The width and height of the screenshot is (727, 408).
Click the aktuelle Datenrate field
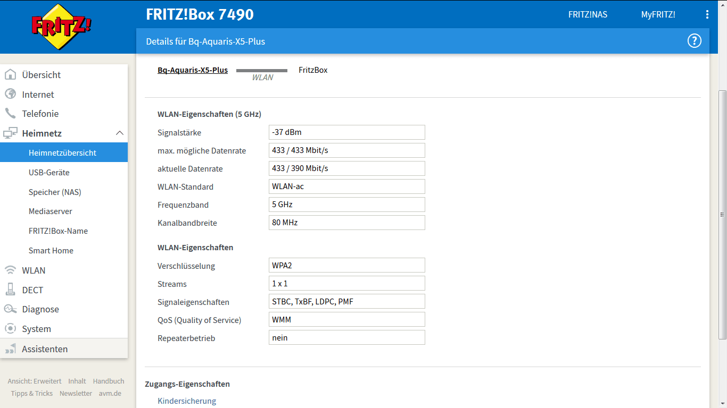click(x=347, y=168)
